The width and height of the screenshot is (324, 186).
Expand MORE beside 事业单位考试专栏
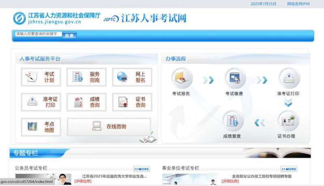pyautogui.click(x=289, y=169)
